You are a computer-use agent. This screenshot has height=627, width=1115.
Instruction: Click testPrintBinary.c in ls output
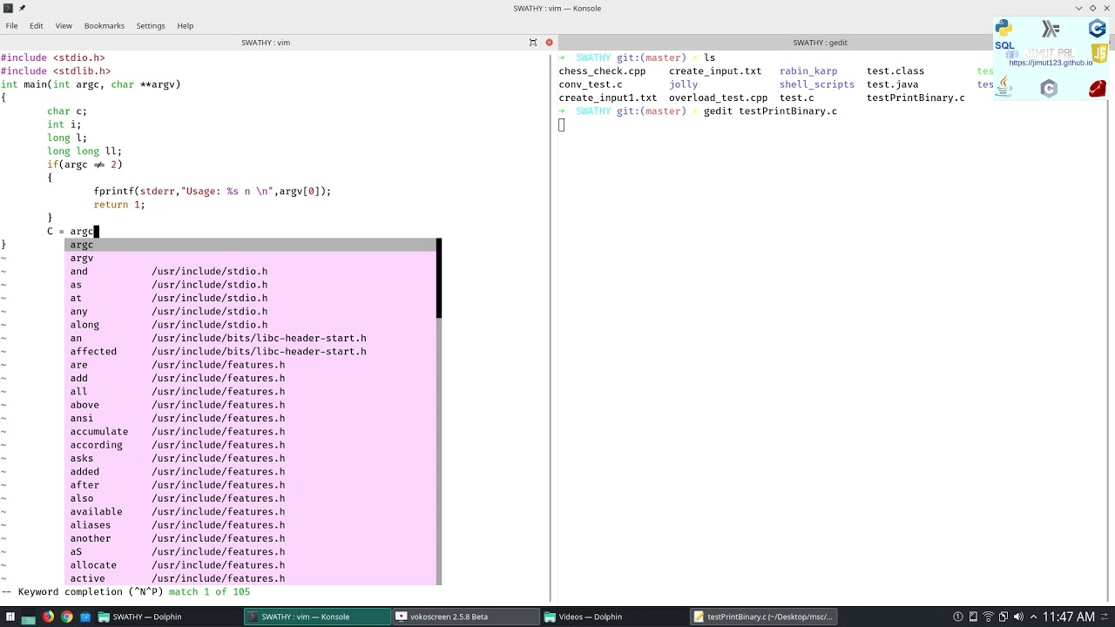916,98
